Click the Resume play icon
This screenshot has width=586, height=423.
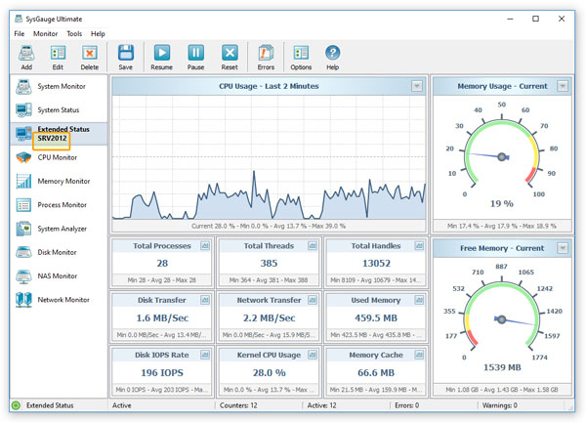tap(162, 53)
